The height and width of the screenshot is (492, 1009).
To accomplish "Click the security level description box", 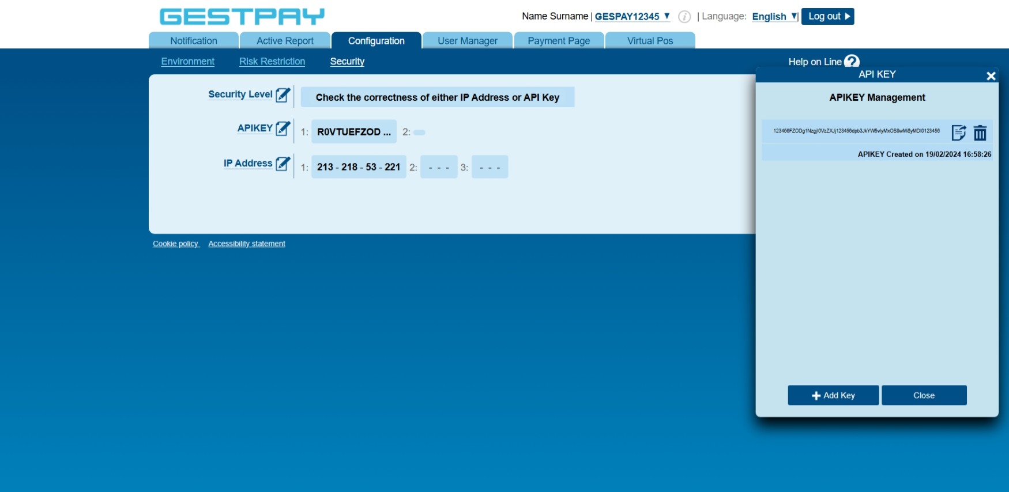I will point(438,97).
